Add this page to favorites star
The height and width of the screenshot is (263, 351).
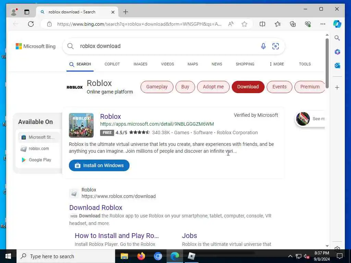244,24
